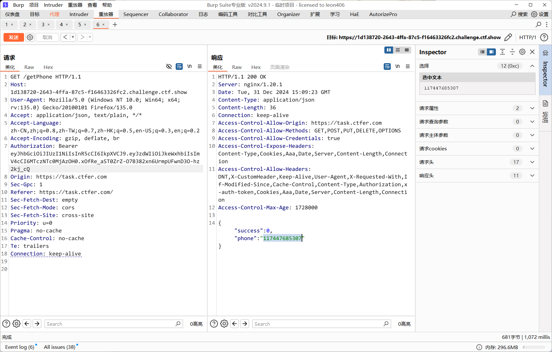Image resolution: width=552 pixels, height=352 pixels.
Task: Close the Inspector panel
Action: point(532,52)
